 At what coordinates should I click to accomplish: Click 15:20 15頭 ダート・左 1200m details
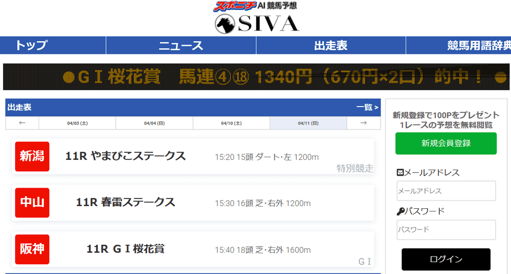pos(266,157)
